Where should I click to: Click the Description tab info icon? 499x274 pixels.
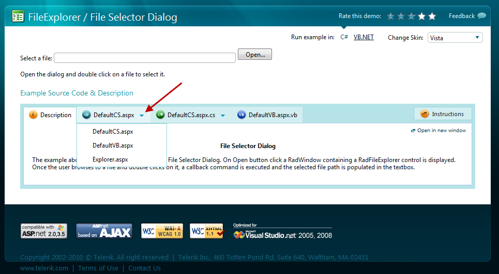click(33, 115)
